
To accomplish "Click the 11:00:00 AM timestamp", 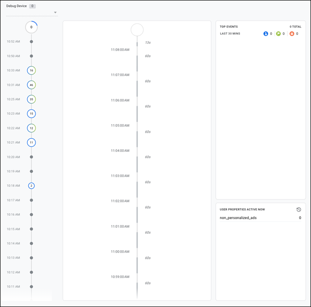I will tap(120, 252).
